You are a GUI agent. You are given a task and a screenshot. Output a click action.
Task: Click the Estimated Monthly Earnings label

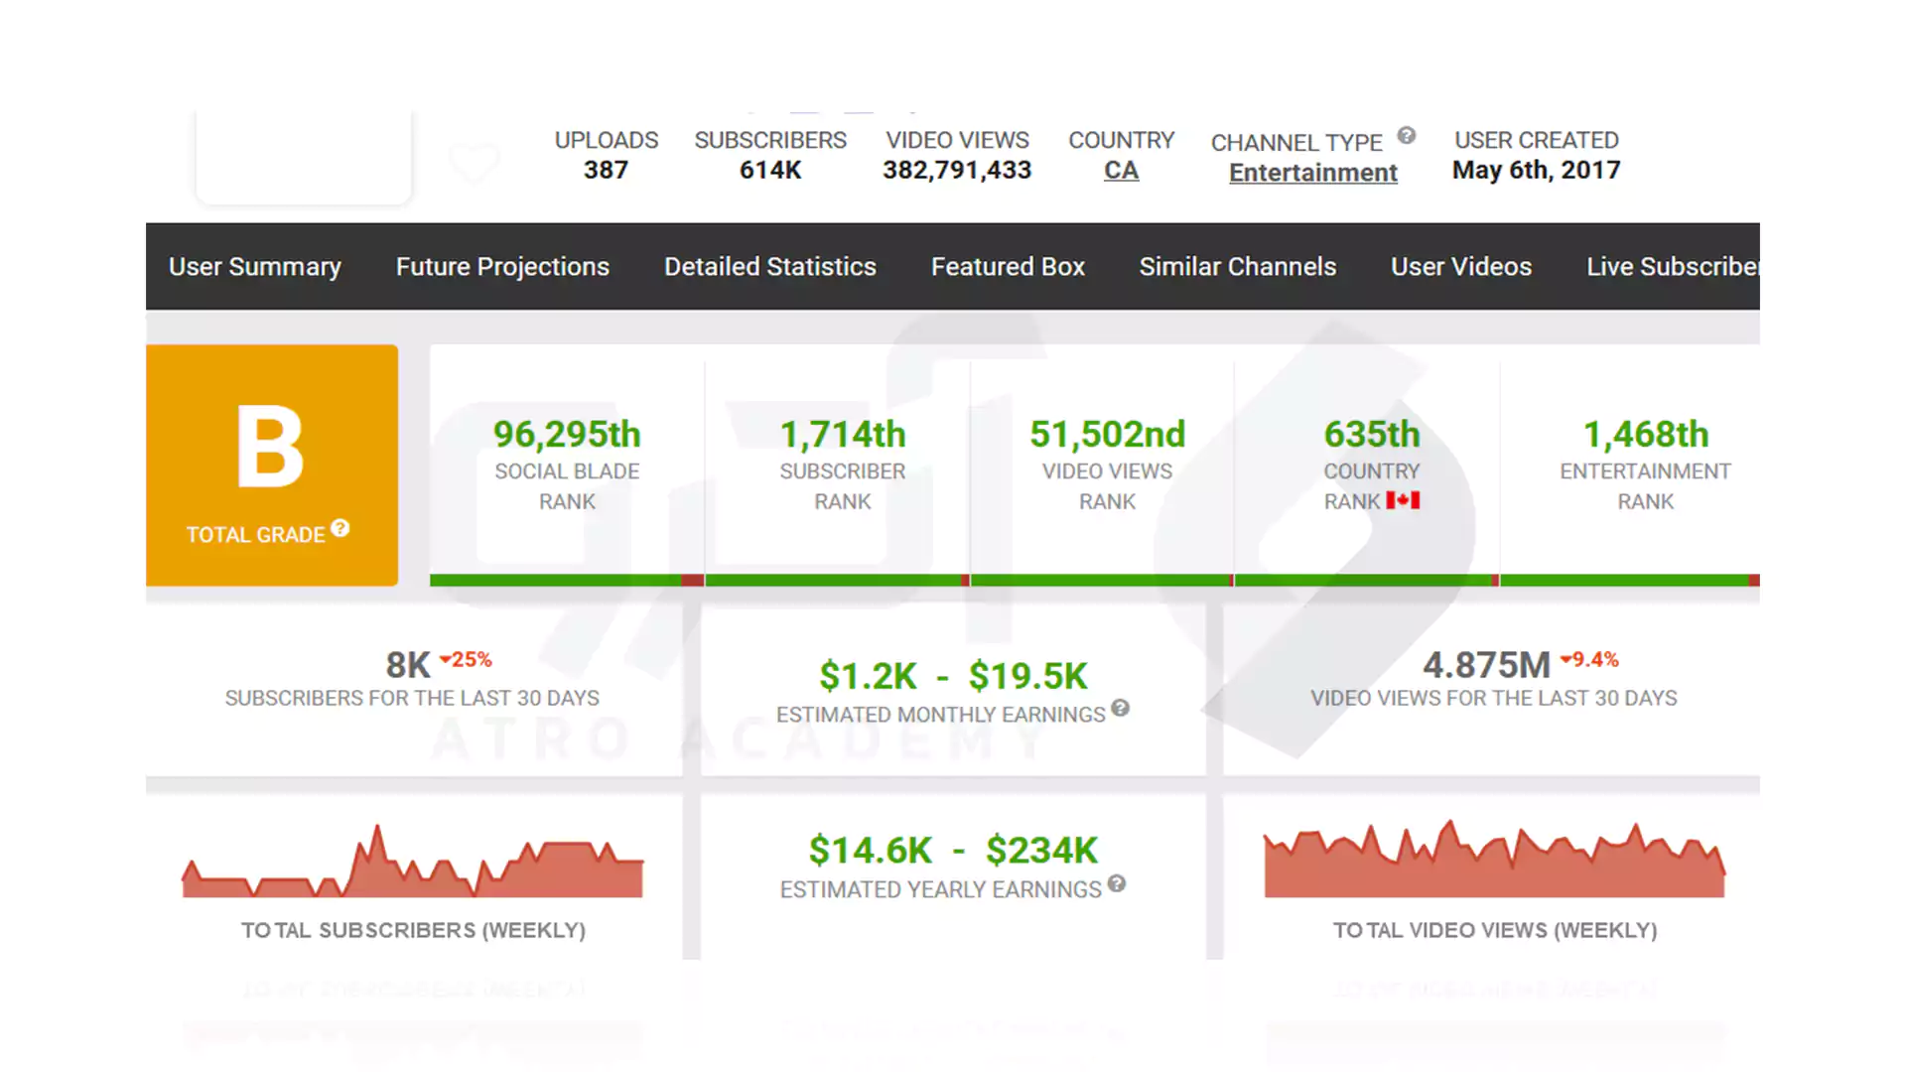tap(940, 715)
